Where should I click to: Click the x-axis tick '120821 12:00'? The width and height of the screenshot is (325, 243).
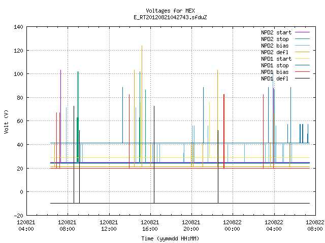[x=109, y=226]
